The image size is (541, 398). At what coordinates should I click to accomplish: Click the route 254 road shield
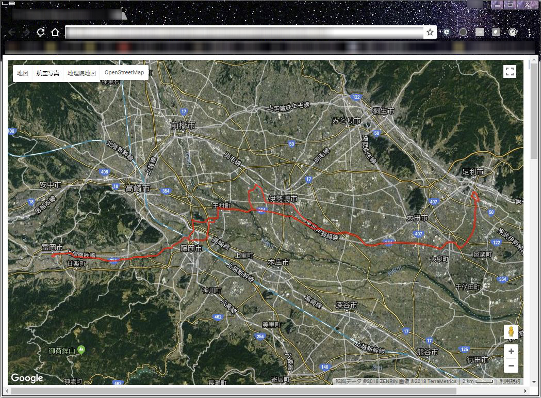[x=260, y=336]
